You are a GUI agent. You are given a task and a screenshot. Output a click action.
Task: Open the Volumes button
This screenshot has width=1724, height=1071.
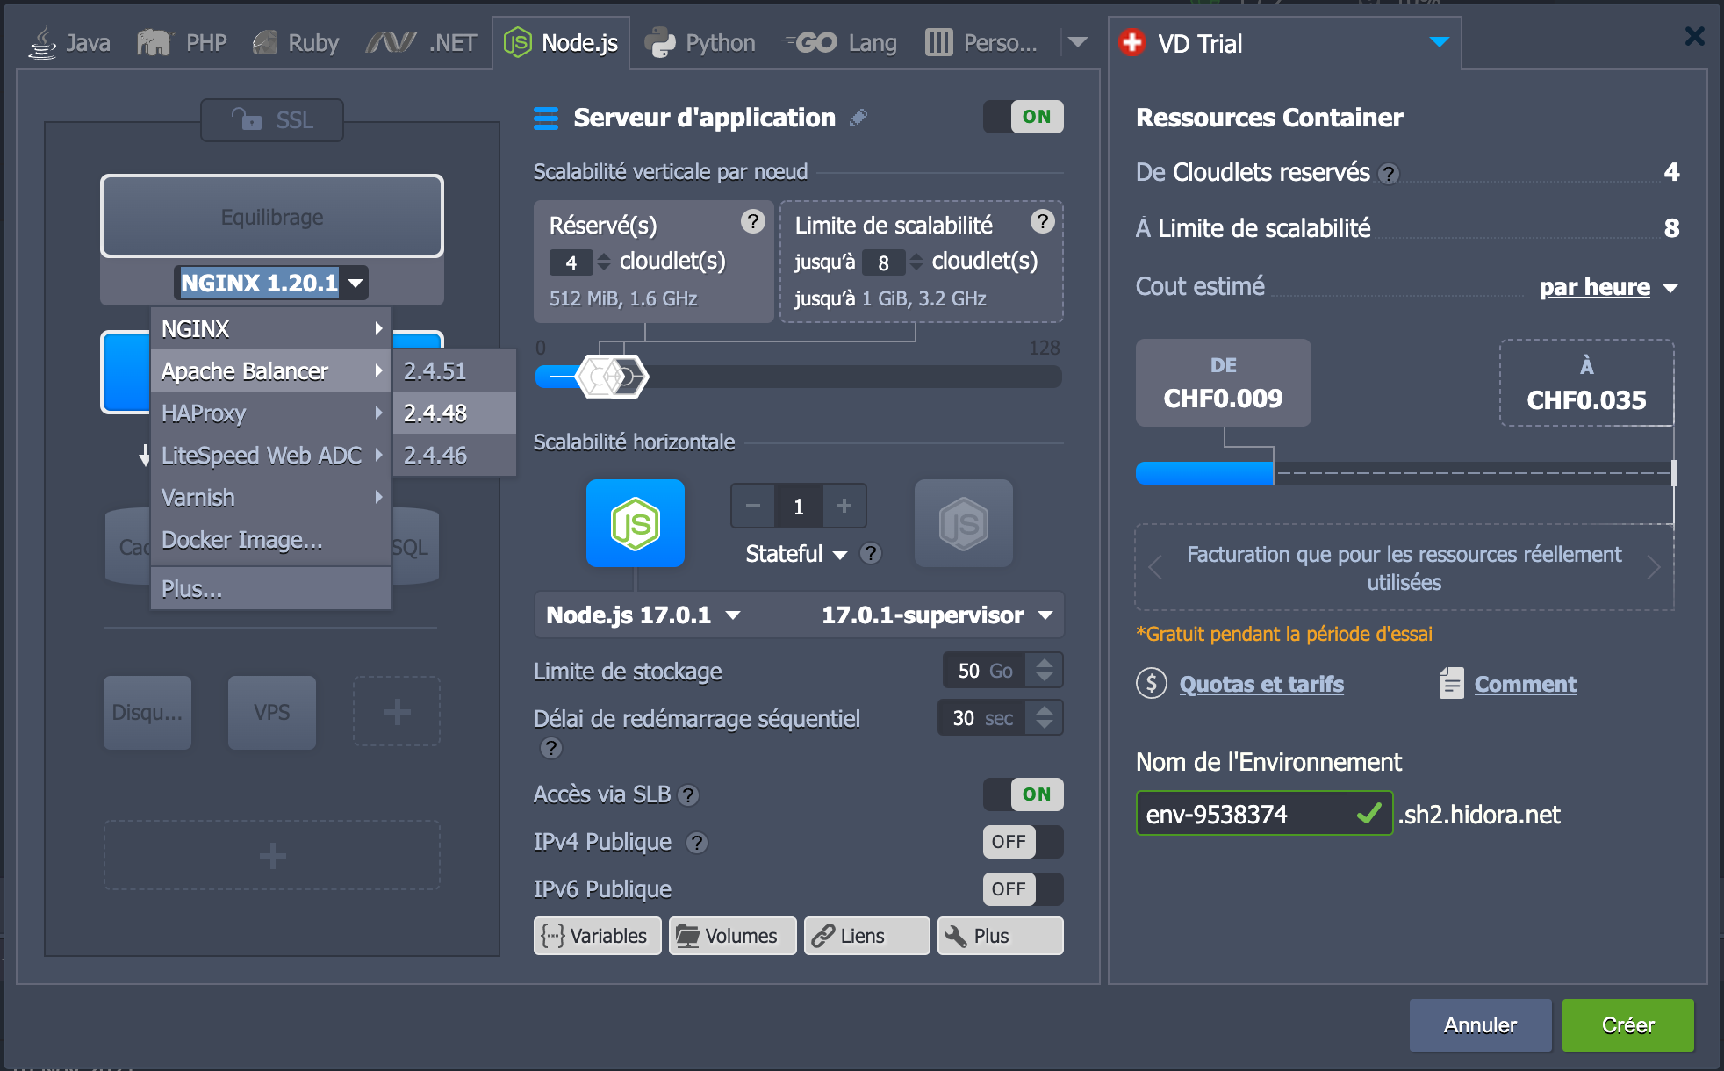point(732,936)
